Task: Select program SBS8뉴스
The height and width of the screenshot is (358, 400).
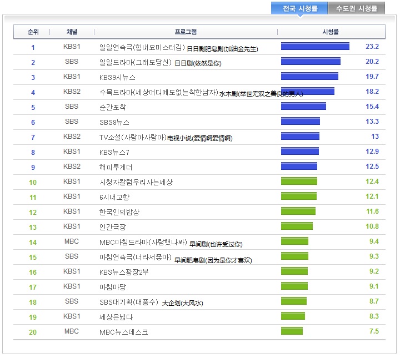Action: [114, 122]
